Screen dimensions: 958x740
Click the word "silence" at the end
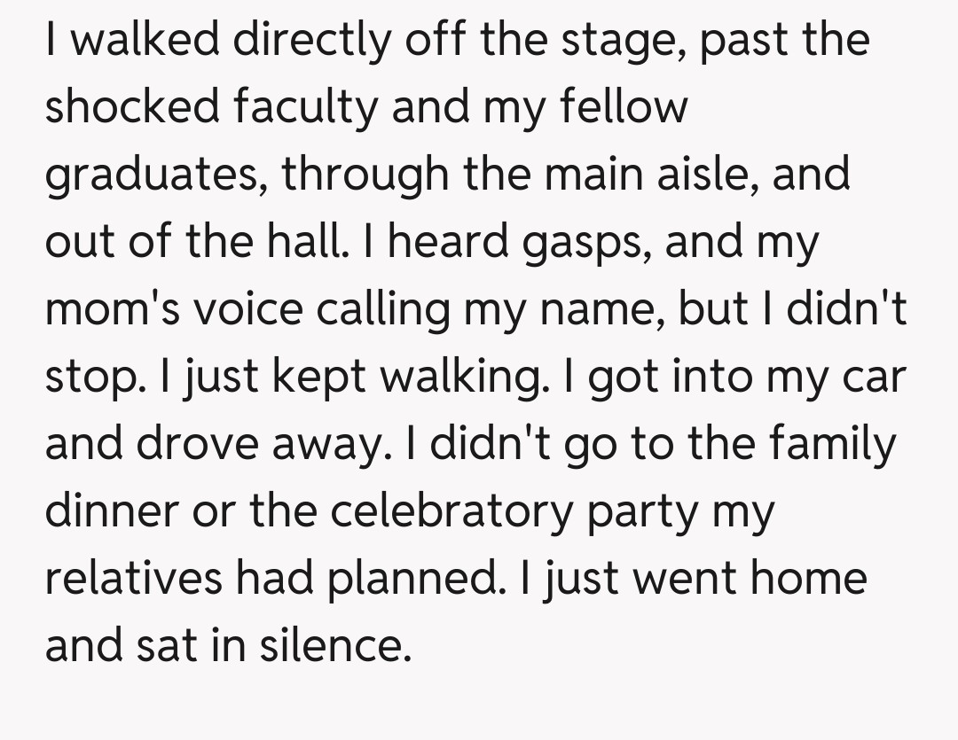coord(334,647)
